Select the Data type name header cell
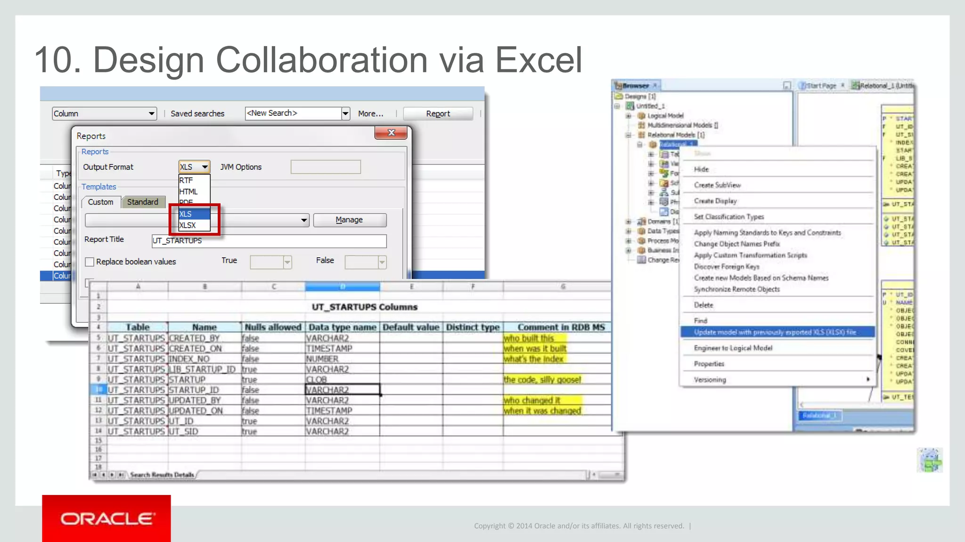 [x=342, y=327]
